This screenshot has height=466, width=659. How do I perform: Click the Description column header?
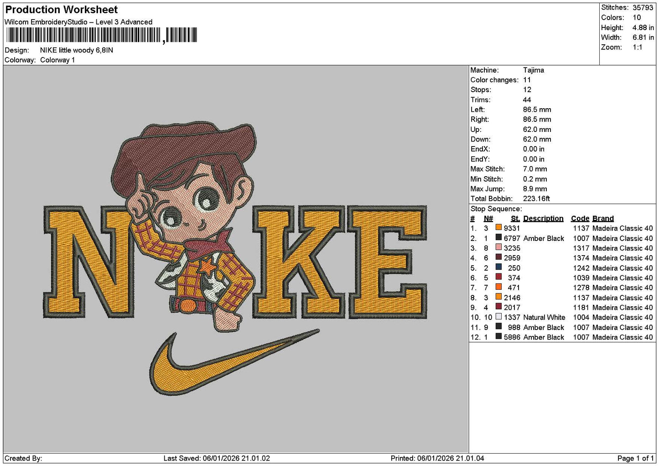543,219
